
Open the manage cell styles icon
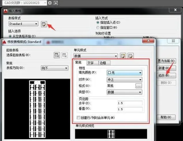(x=130, y=56)
